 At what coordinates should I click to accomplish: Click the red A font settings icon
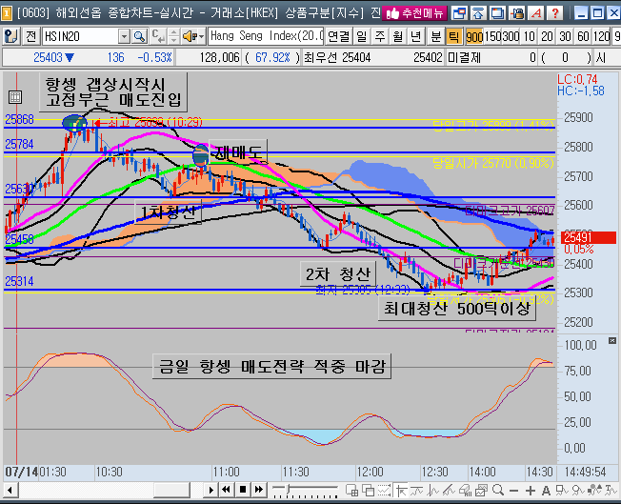click(536, 12)
